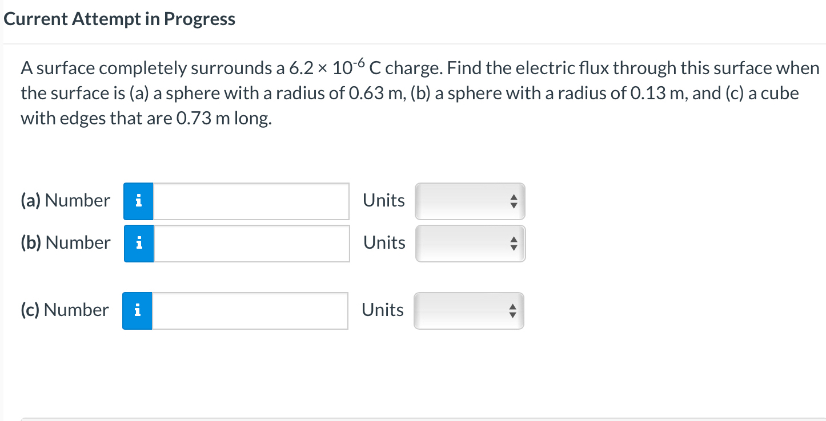
Task: Click the empty number box for part (c)
Action: coord(250,310)
